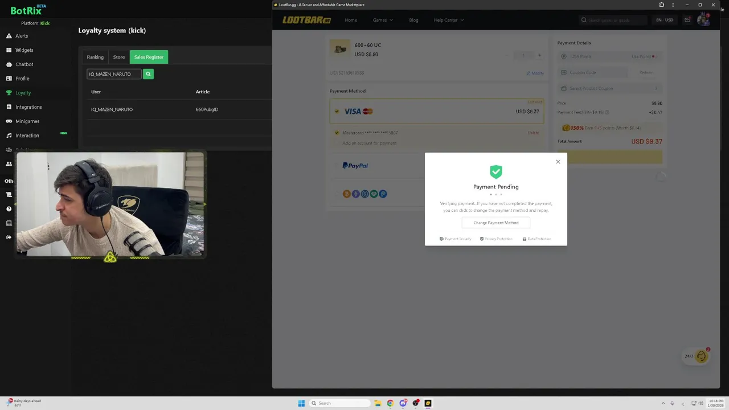Screen dimensions: 729x410
Task: Click the help question-mark icon in BotRix sidebar
Action: click(x=9, y=209)
